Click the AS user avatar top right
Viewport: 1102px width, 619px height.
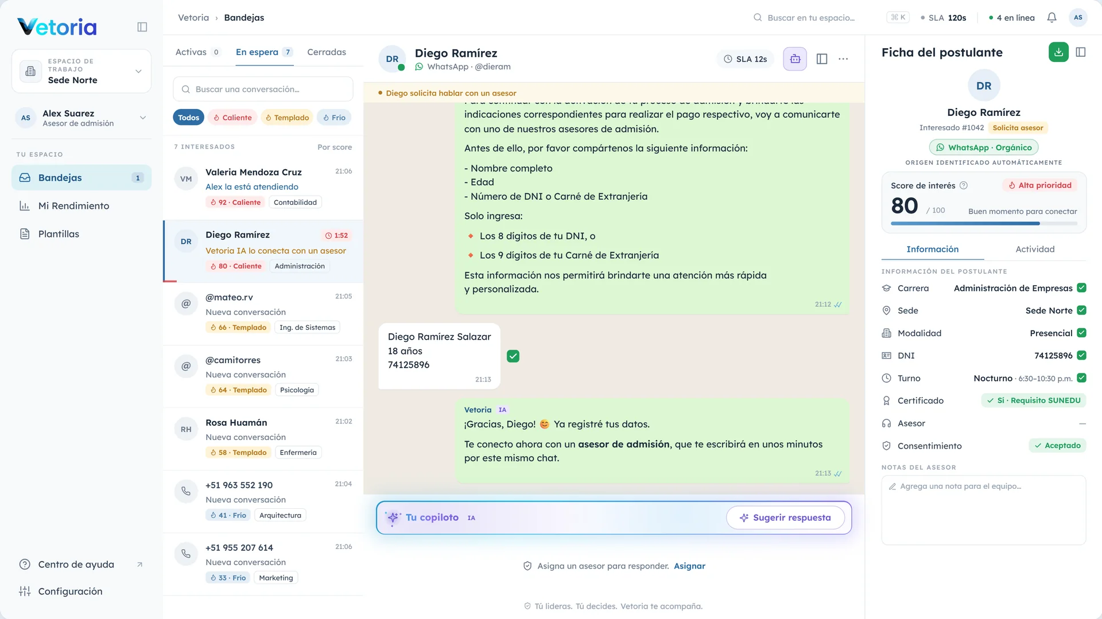click(x=1078, y=18)
